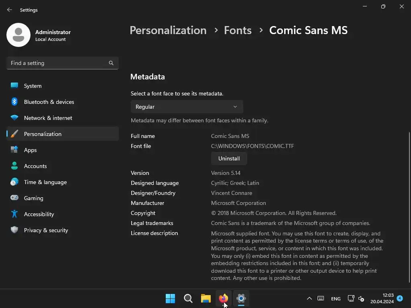
Task: Open the Regular font face dropdown
Action: (x=187, y=107)
